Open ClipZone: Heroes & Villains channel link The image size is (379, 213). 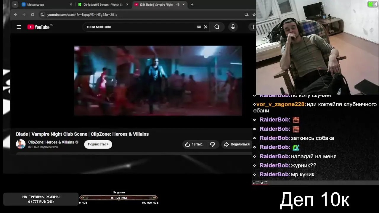(51, 142)
